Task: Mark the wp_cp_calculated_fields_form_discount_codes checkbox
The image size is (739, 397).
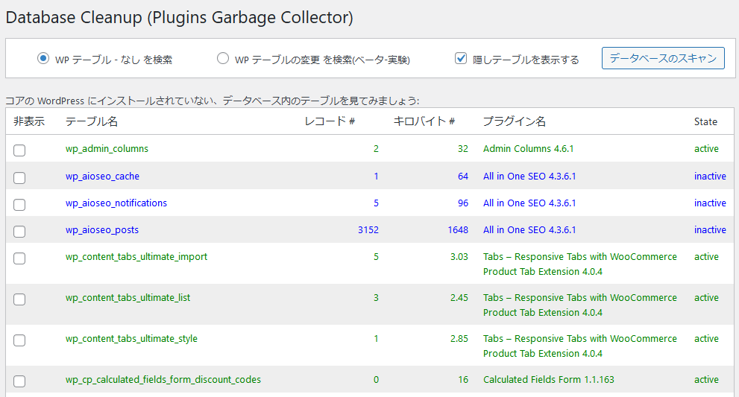Action: (x=19, y=381)
